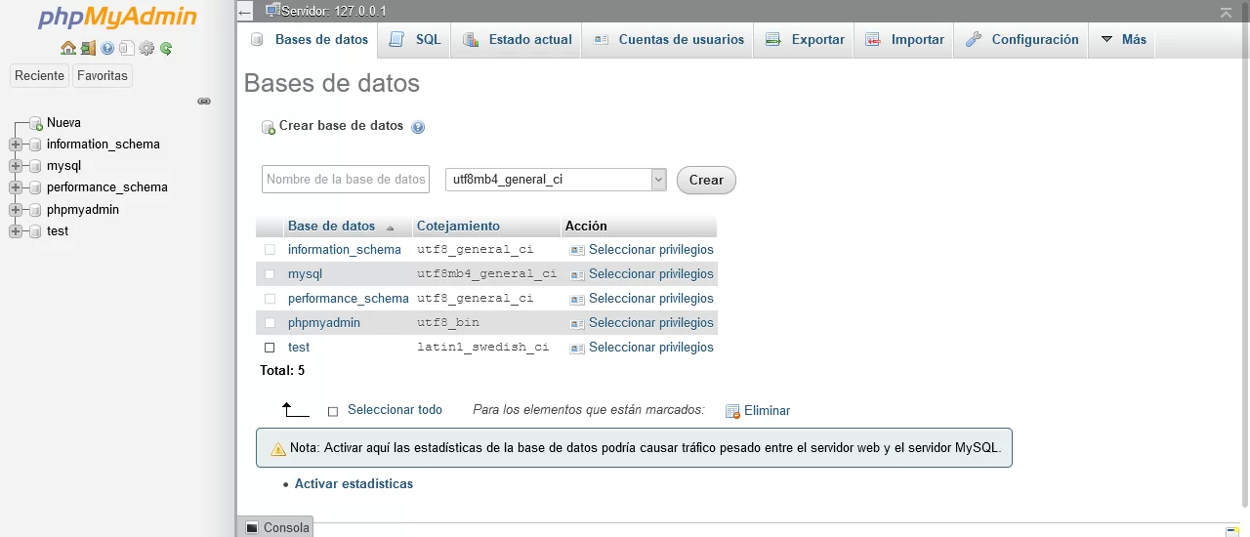
Task: Check the box for the test database row
Action: point(270,348)
